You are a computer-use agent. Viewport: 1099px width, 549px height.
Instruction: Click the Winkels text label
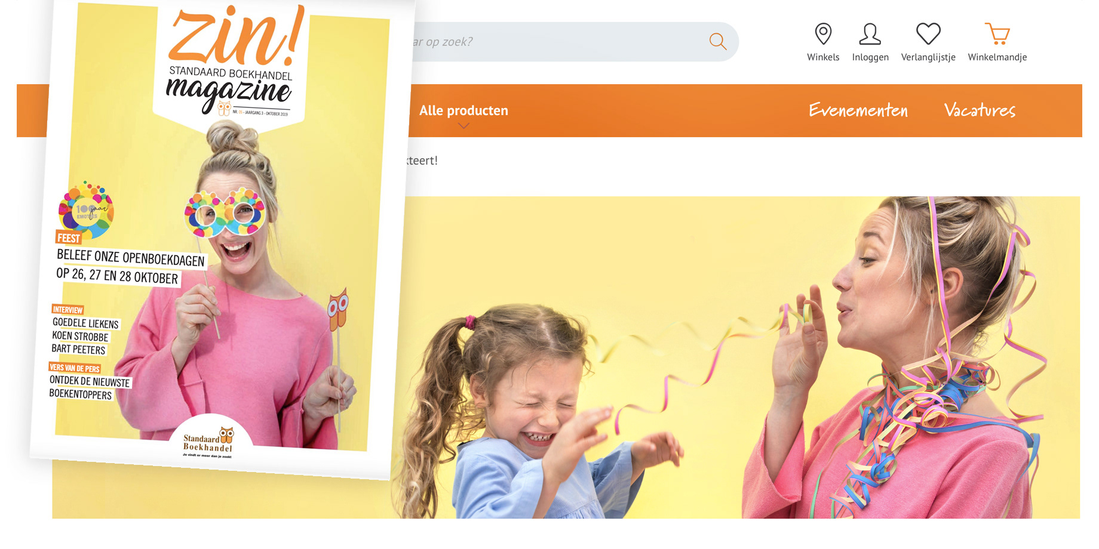click(823, 57)
